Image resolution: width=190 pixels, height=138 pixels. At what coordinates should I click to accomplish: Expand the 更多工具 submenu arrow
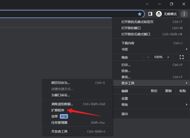(x=187, y=83)
